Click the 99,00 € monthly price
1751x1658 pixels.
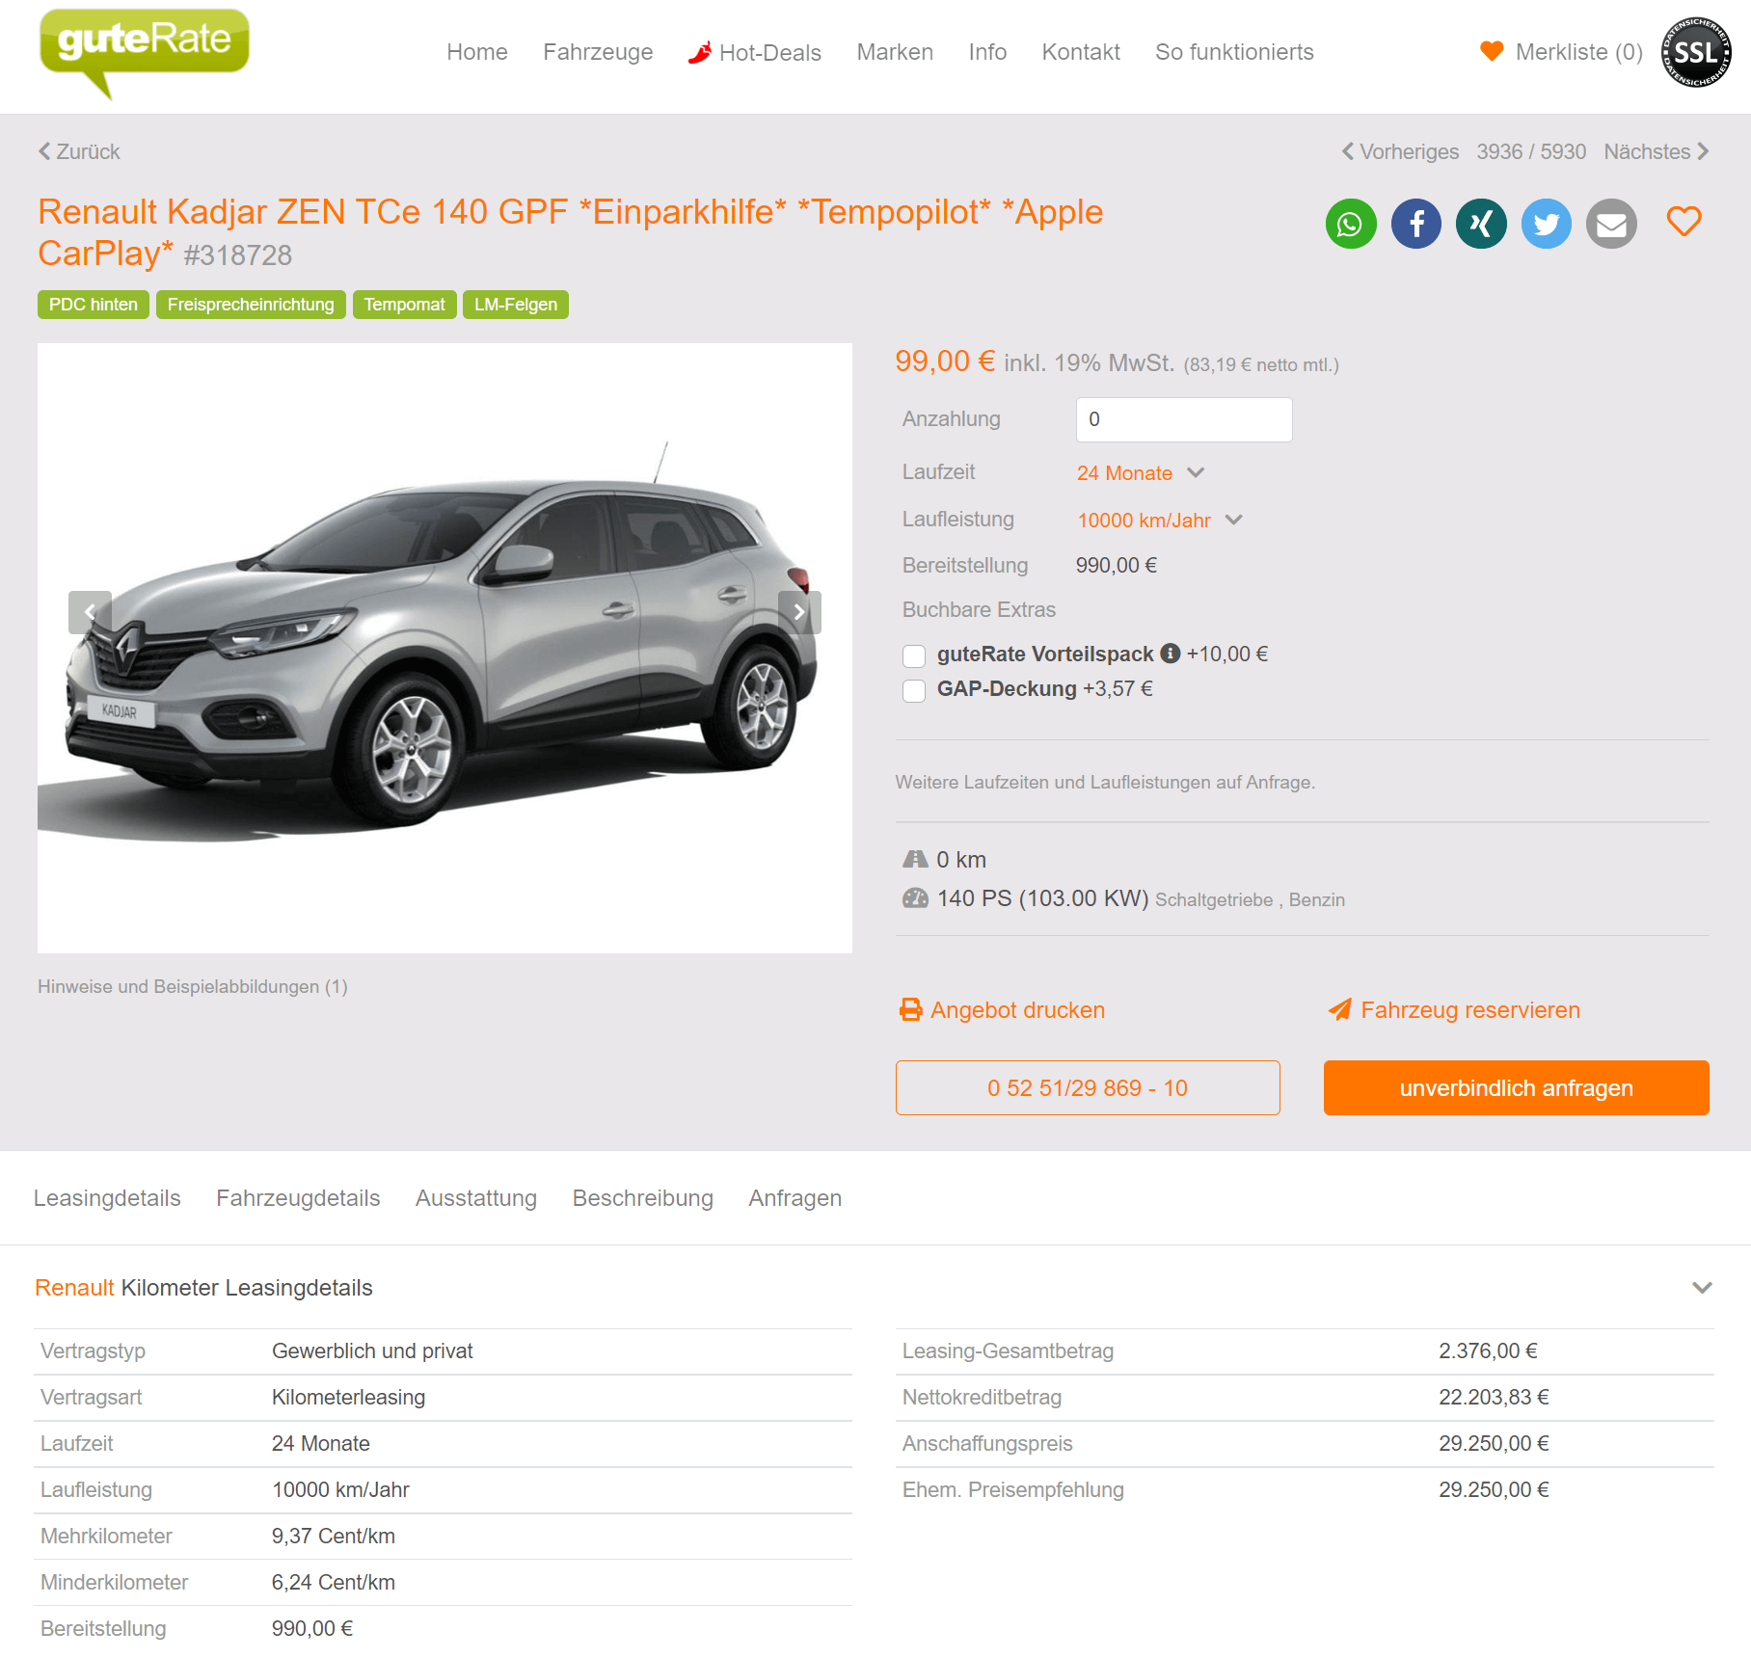coord(945,361)
